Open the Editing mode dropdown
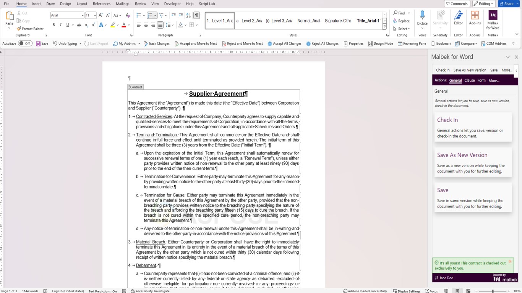 click(484, 3)
